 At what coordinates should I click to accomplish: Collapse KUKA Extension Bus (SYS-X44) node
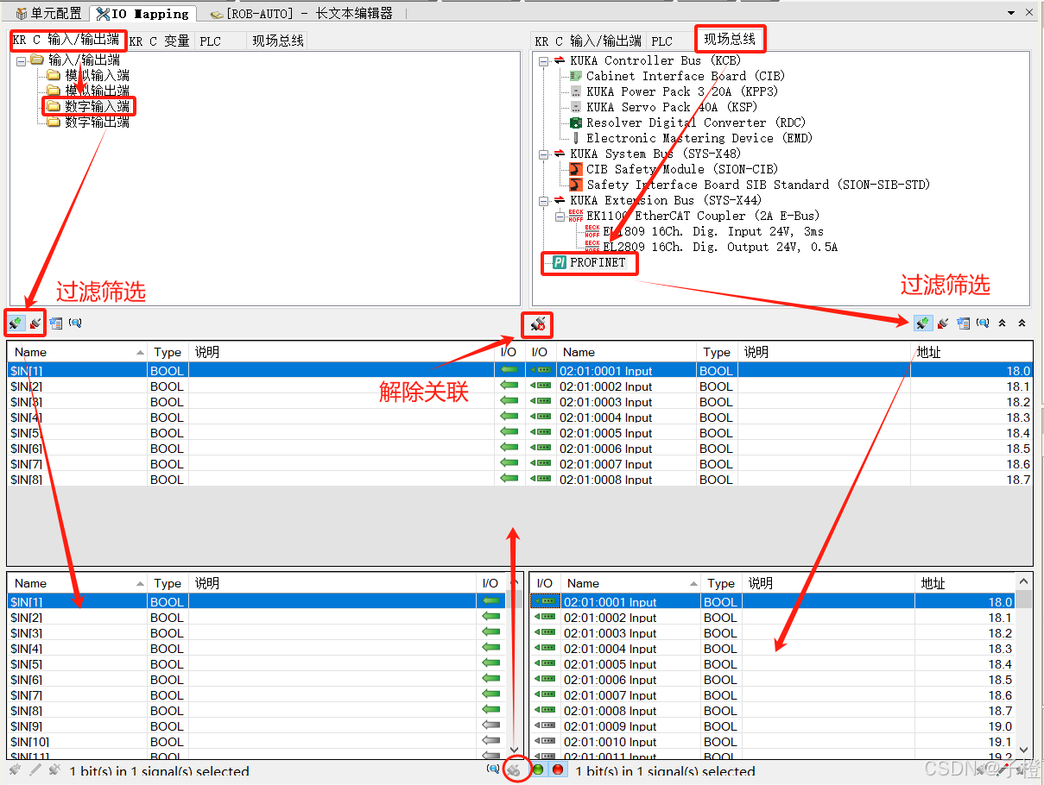(543, 200)
